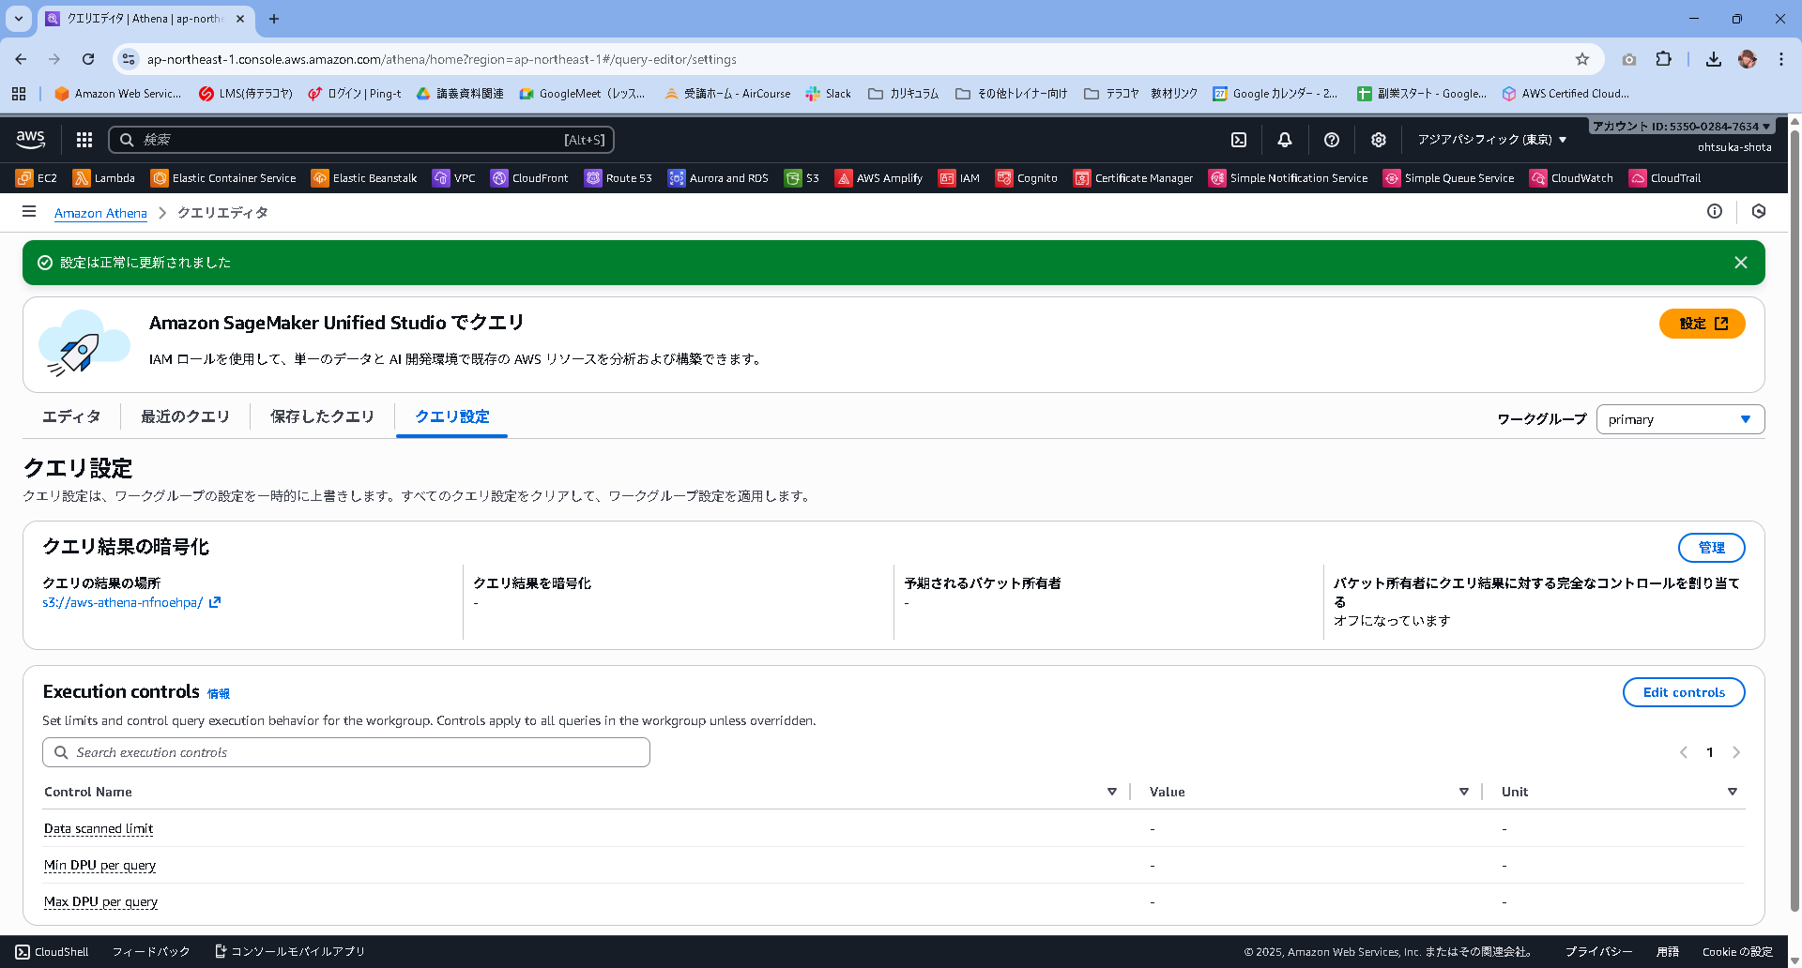Focus the AWS console search box
The image size is (1802, 968).
coord(361,140)
